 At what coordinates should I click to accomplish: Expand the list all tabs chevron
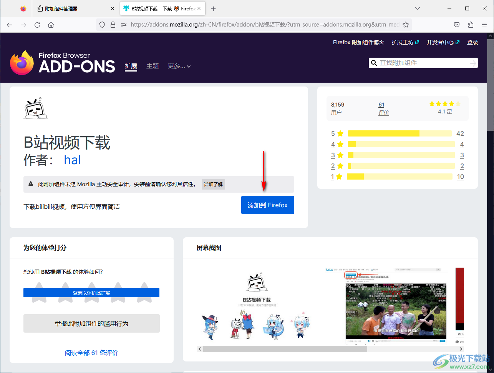418,8
